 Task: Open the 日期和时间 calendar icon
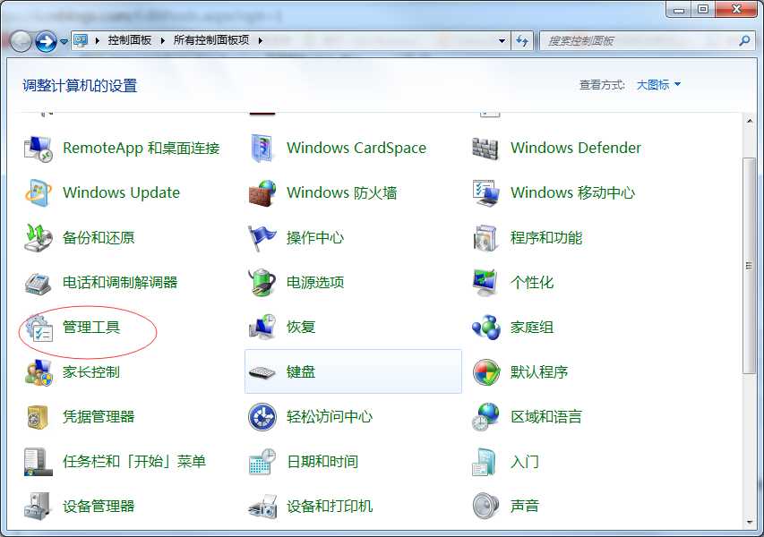[x=262, y=462]
